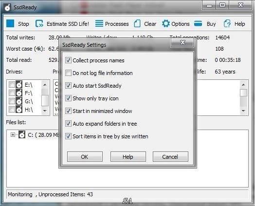Click the Buy credit card icon
Screen dimensions: 255x206
click(x=198, y=23)
